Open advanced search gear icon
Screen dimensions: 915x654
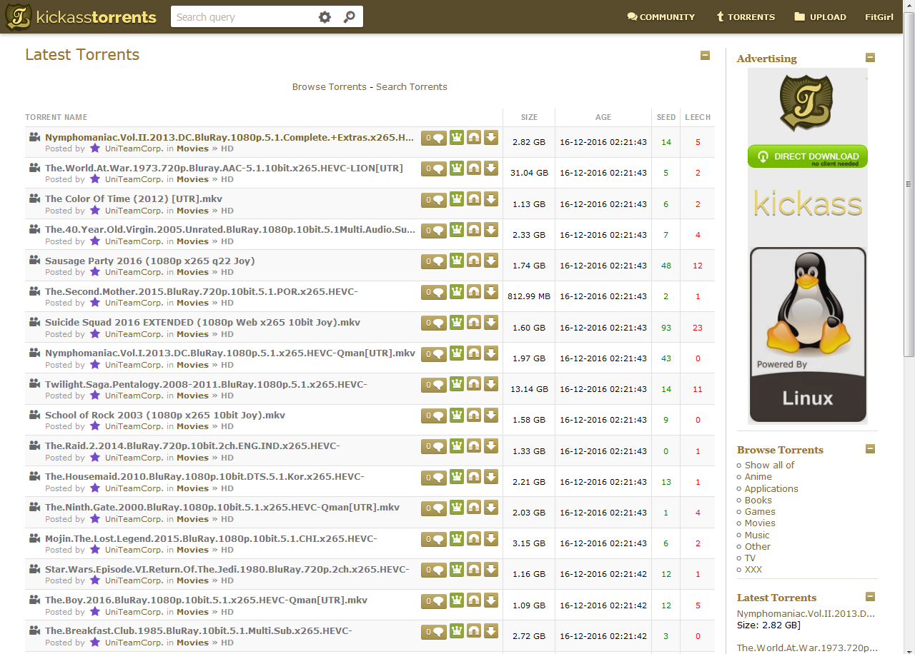[325, 17]
